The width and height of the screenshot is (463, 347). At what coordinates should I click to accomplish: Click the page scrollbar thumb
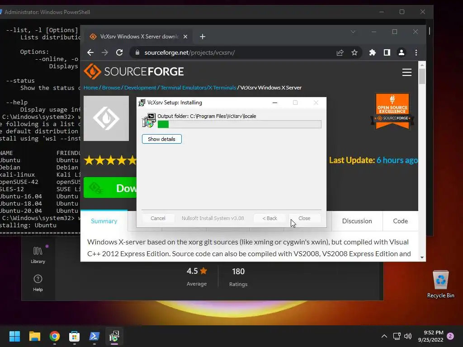pos(422,76)
